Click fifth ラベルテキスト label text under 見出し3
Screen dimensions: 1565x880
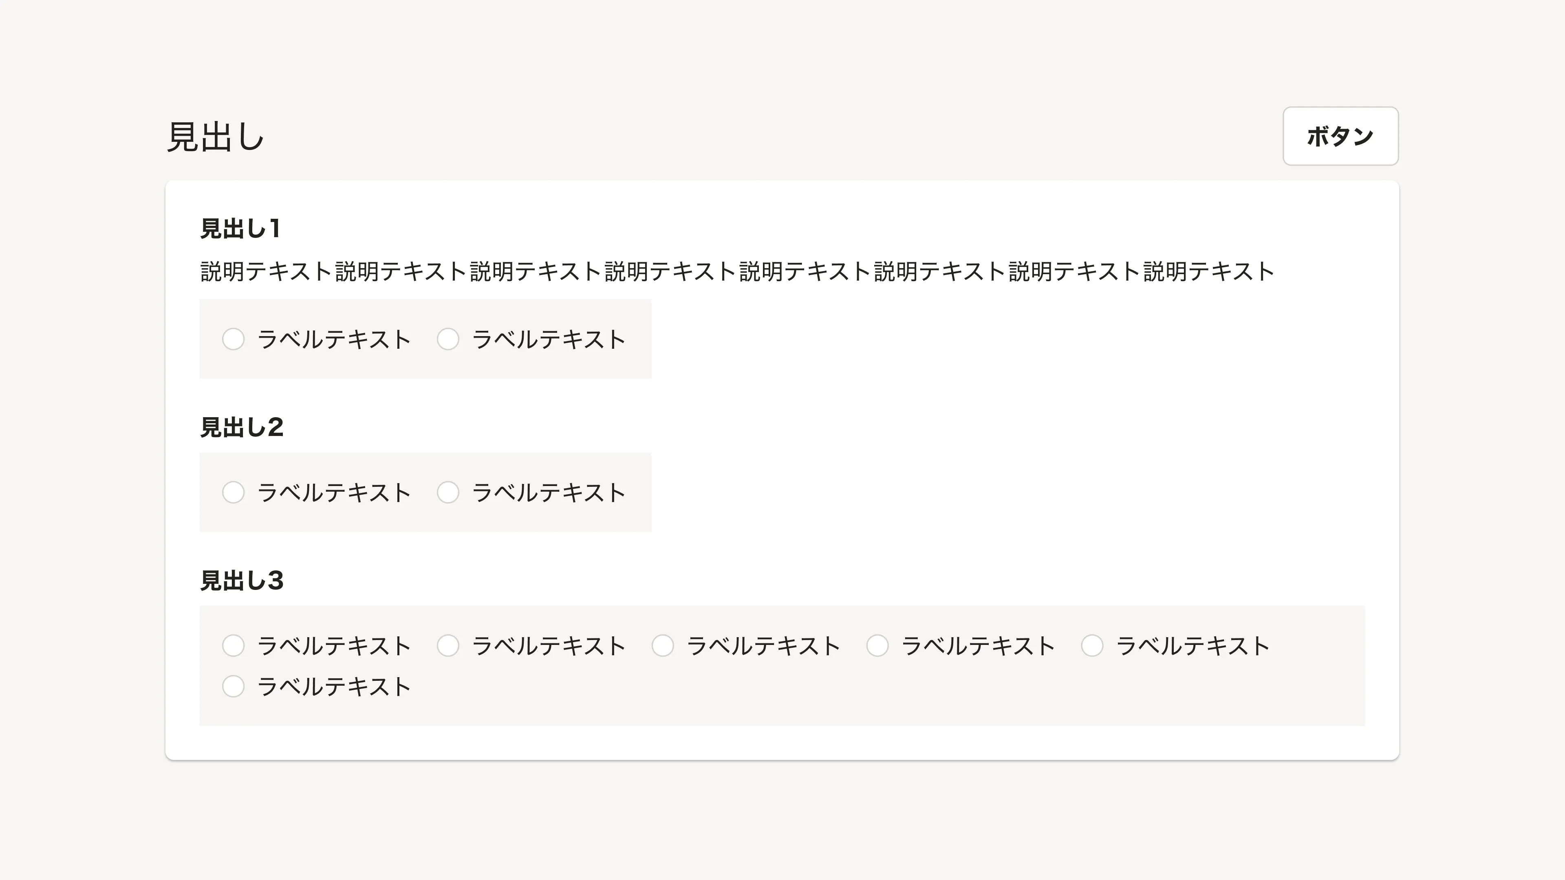click(x=1193, y=646)
